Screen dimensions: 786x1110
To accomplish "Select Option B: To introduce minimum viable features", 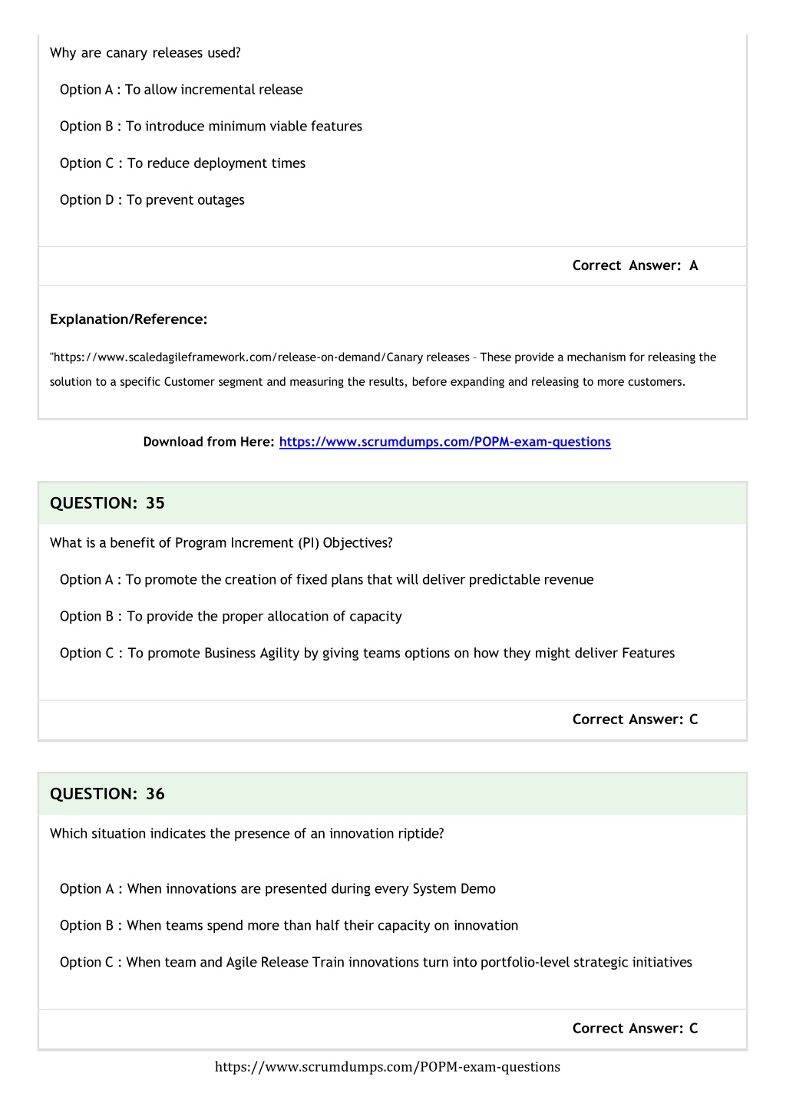I will 211,127.
